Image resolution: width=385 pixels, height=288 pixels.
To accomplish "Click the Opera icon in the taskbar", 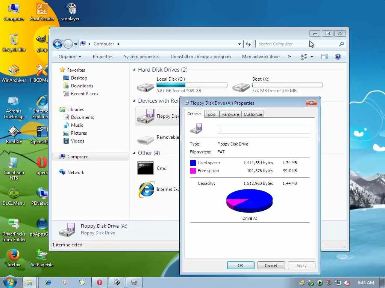I will (99, 283).
